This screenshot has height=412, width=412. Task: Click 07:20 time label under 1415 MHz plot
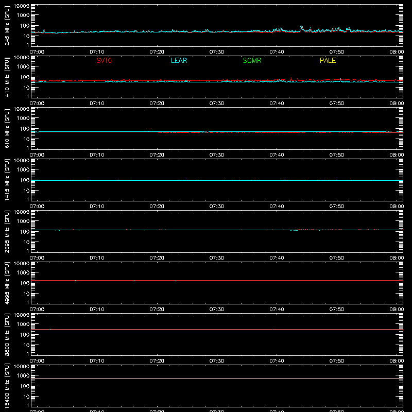[157, 207]
